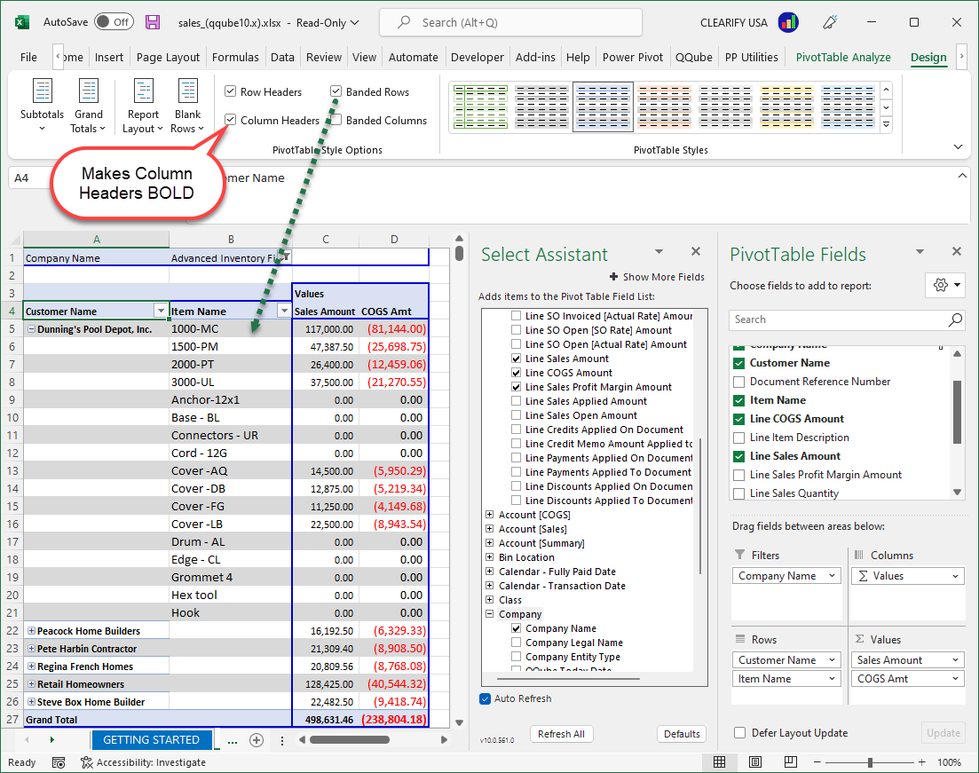Switch to the QQube tab
Image resolution: width=979 pixels, height=773 pixels.
694,57
